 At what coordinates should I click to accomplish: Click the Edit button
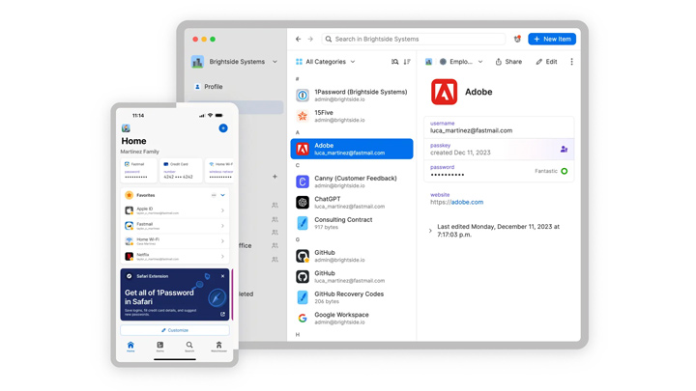pyautogui.click(x=546, y=62)
